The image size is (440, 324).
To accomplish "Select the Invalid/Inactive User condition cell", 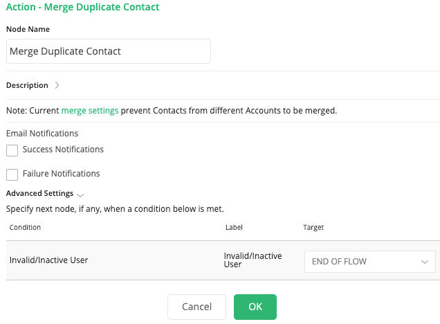I will tap(49, 260).
